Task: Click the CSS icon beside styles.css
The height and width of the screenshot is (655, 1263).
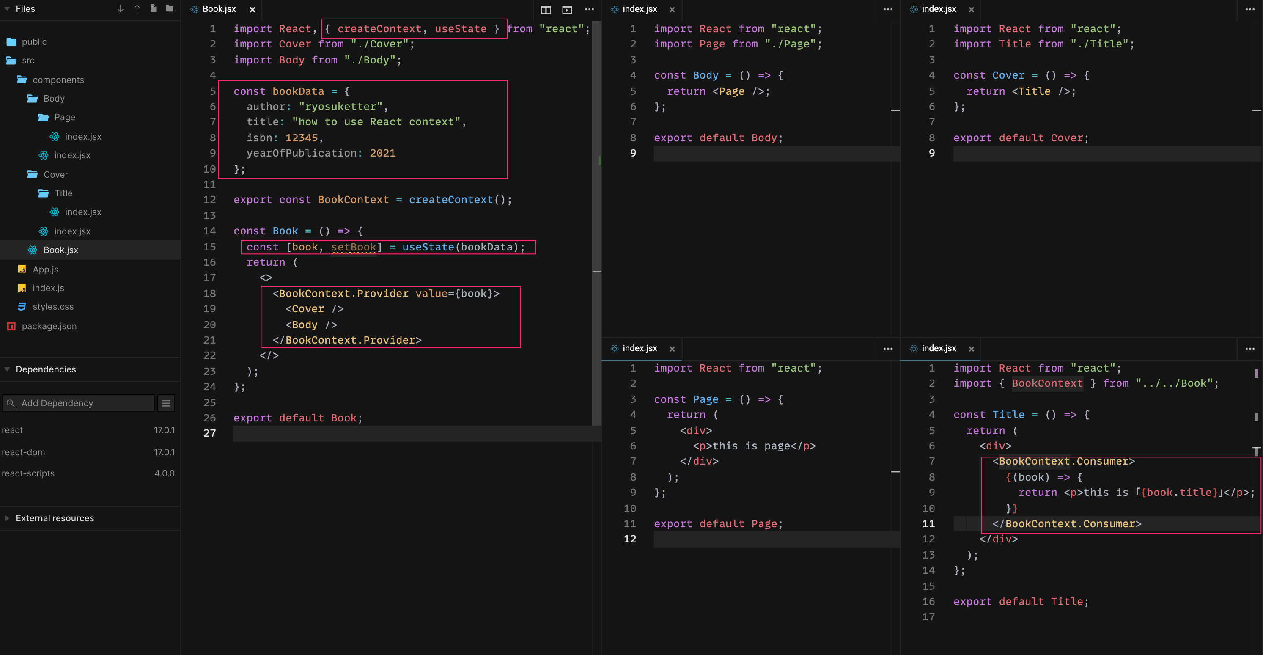Action: click(x=22, y=306)
